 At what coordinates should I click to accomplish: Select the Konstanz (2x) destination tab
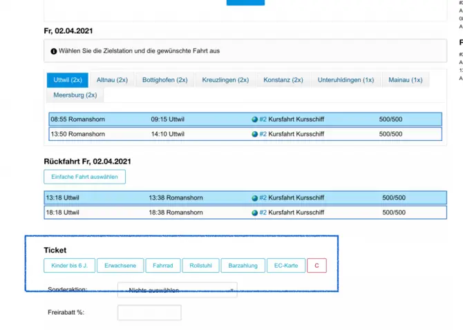click(283, 80)
